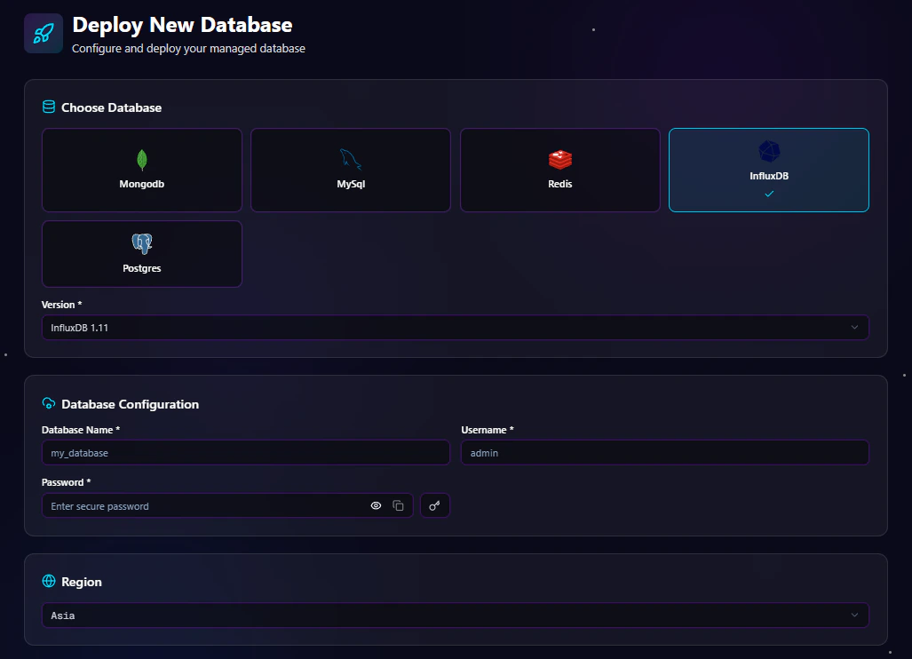Click the globe icon beside Region
The image size is (912, 659).
(x=49, y=581)
